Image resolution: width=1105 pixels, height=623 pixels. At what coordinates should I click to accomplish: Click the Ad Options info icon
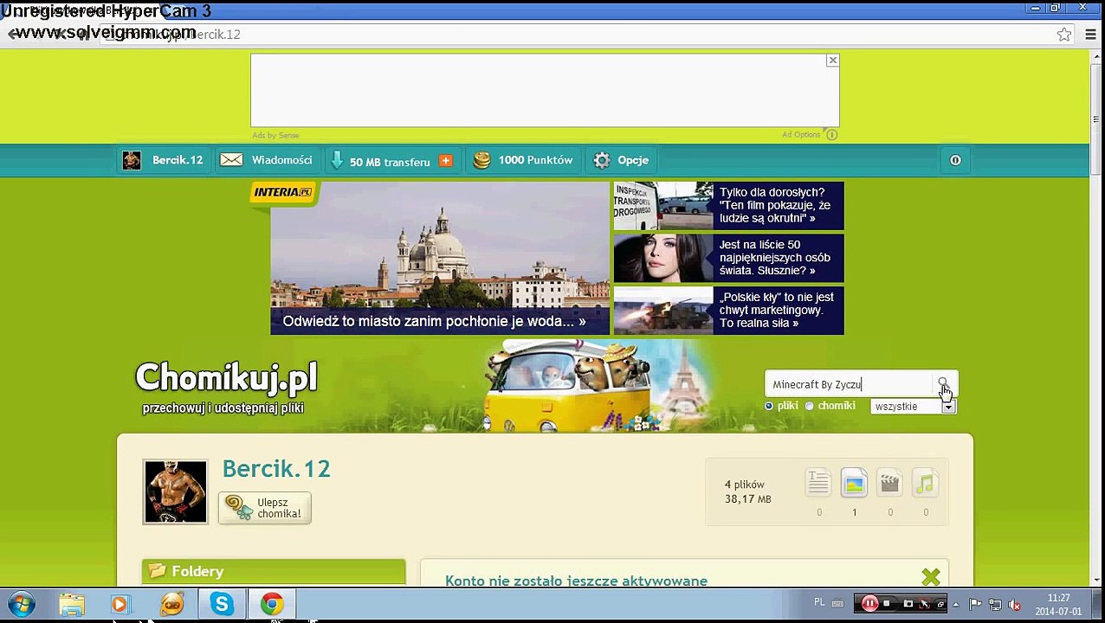pyautogui.click(x=831, y=134)
